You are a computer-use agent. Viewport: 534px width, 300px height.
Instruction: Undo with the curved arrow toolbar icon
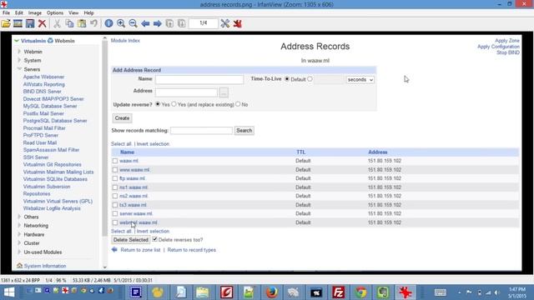click(x=93, y=23)
